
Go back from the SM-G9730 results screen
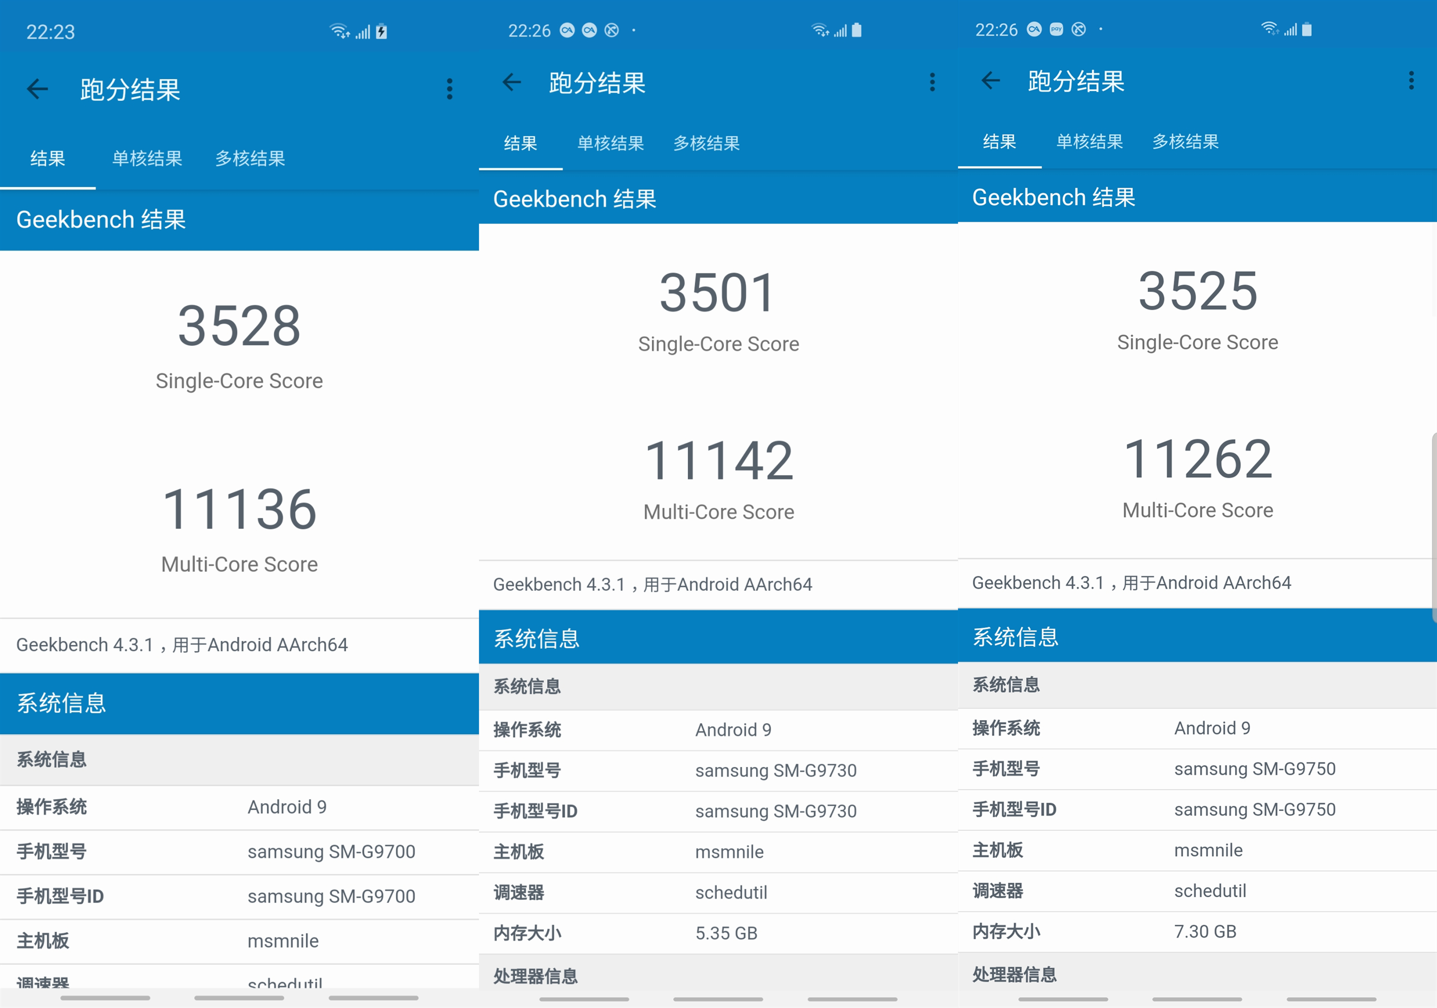(512, 82)
